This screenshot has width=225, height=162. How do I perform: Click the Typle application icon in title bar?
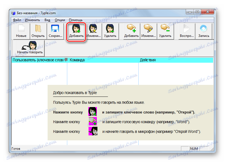pyautogui.click(x=13, y=13)
